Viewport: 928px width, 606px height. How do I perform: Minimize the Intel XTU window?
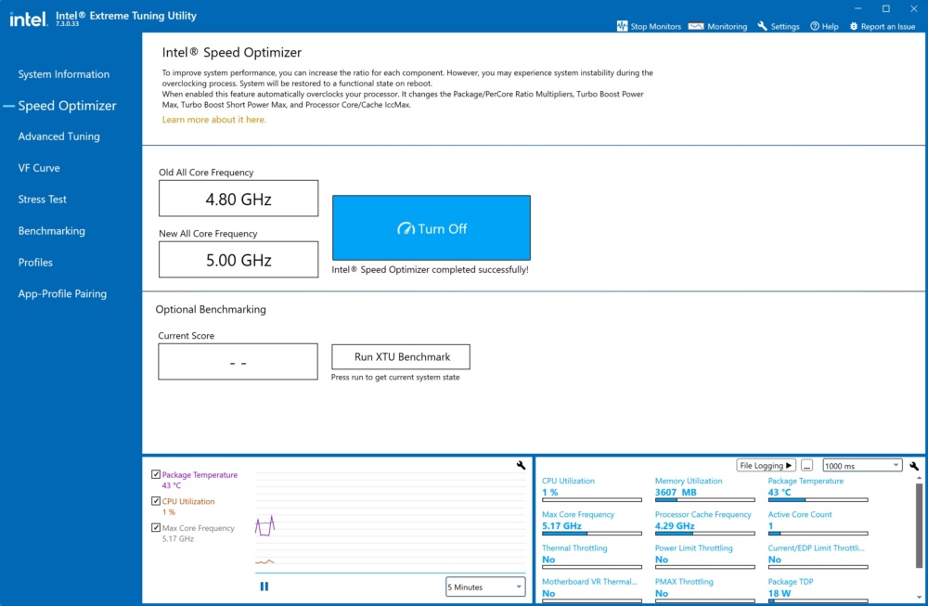coord(858,8)
